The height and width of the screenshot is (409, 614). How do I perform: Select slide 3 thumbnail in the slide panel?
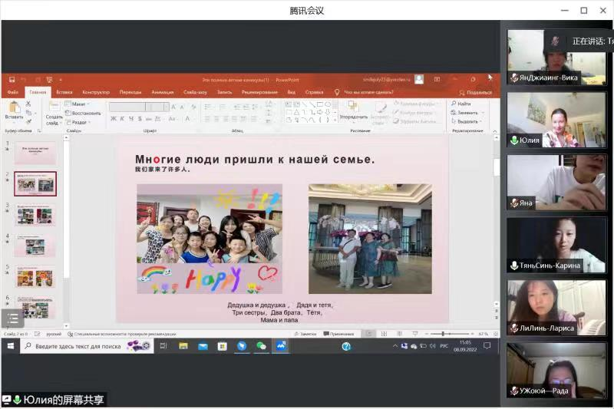click(35, 216)
